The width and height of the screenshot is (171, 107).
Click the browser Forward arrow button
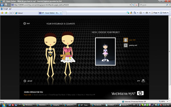click(6, 5)
